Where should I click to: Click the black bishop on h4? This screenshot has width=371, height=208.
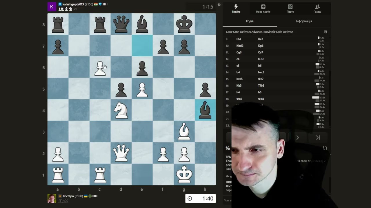(205, 110)
